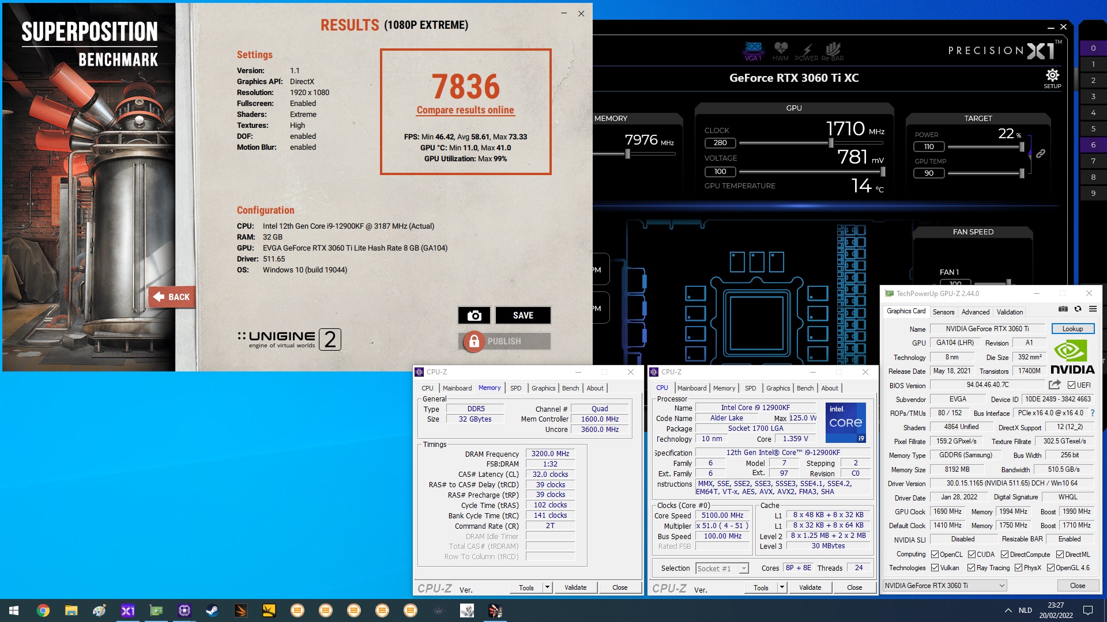Toggle the UEFI checkbox in GPU-Z
The width and height of the screenshot is (1107, 622).
1071,385
